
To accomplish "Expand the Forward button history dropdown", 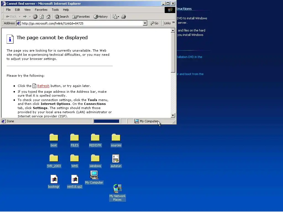I will [30, 17].
